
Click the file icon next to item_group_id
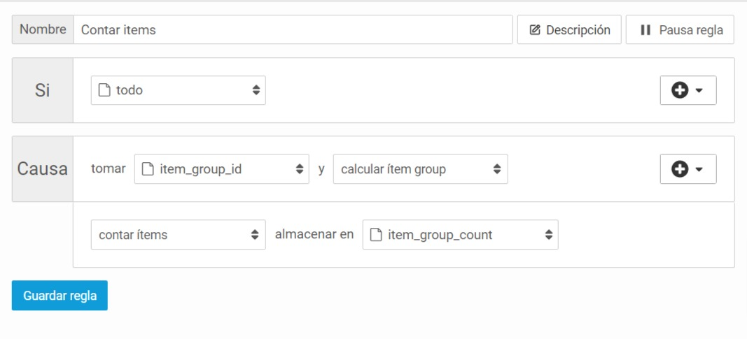(148, 168)
